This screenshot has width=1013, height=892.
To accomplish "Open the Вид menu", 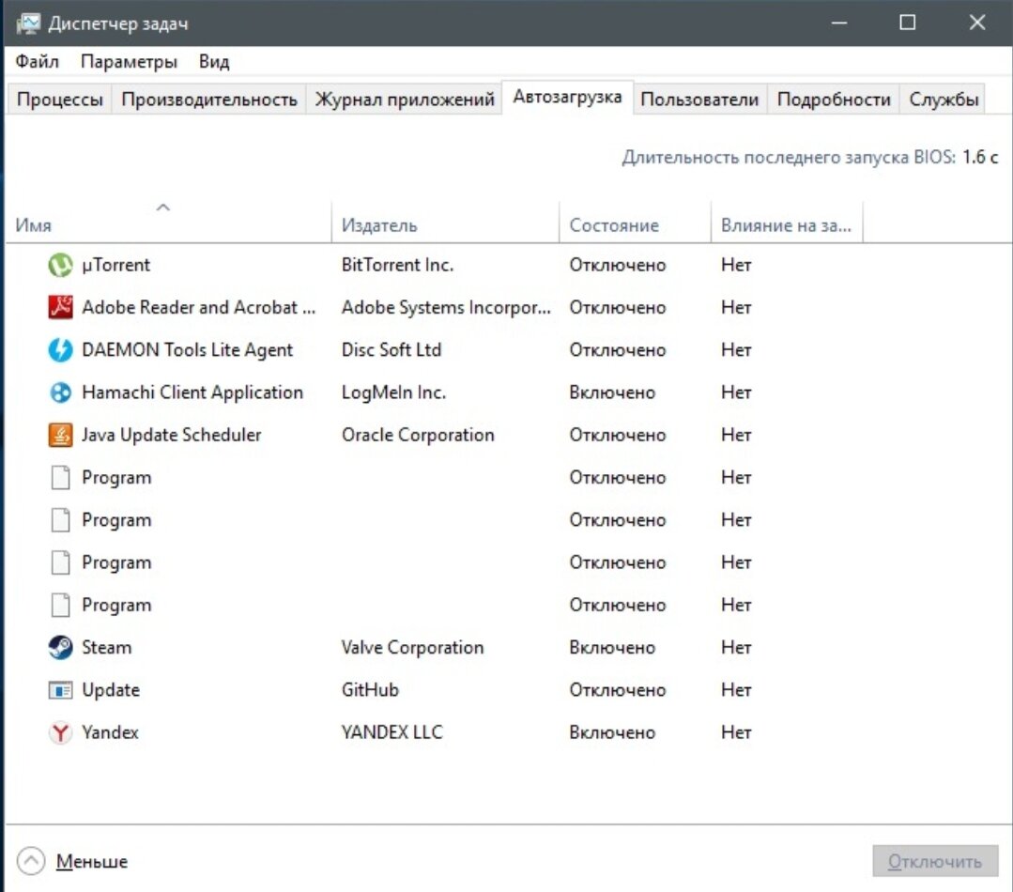I will 214,61.
